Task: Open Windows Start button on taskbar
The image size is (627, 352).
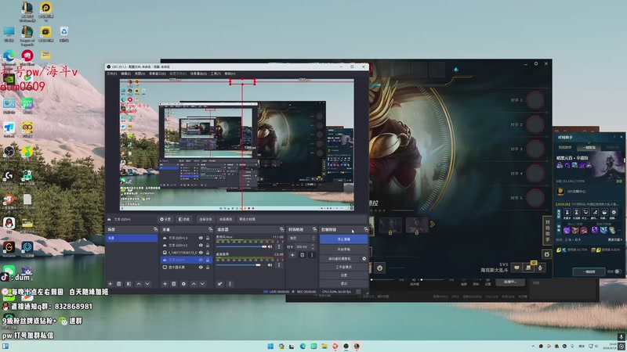Action: tap(270, 346)
